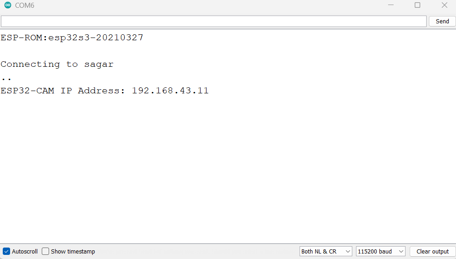
Task: Click the "Connecting to sagar" output line
Action: 57,64
